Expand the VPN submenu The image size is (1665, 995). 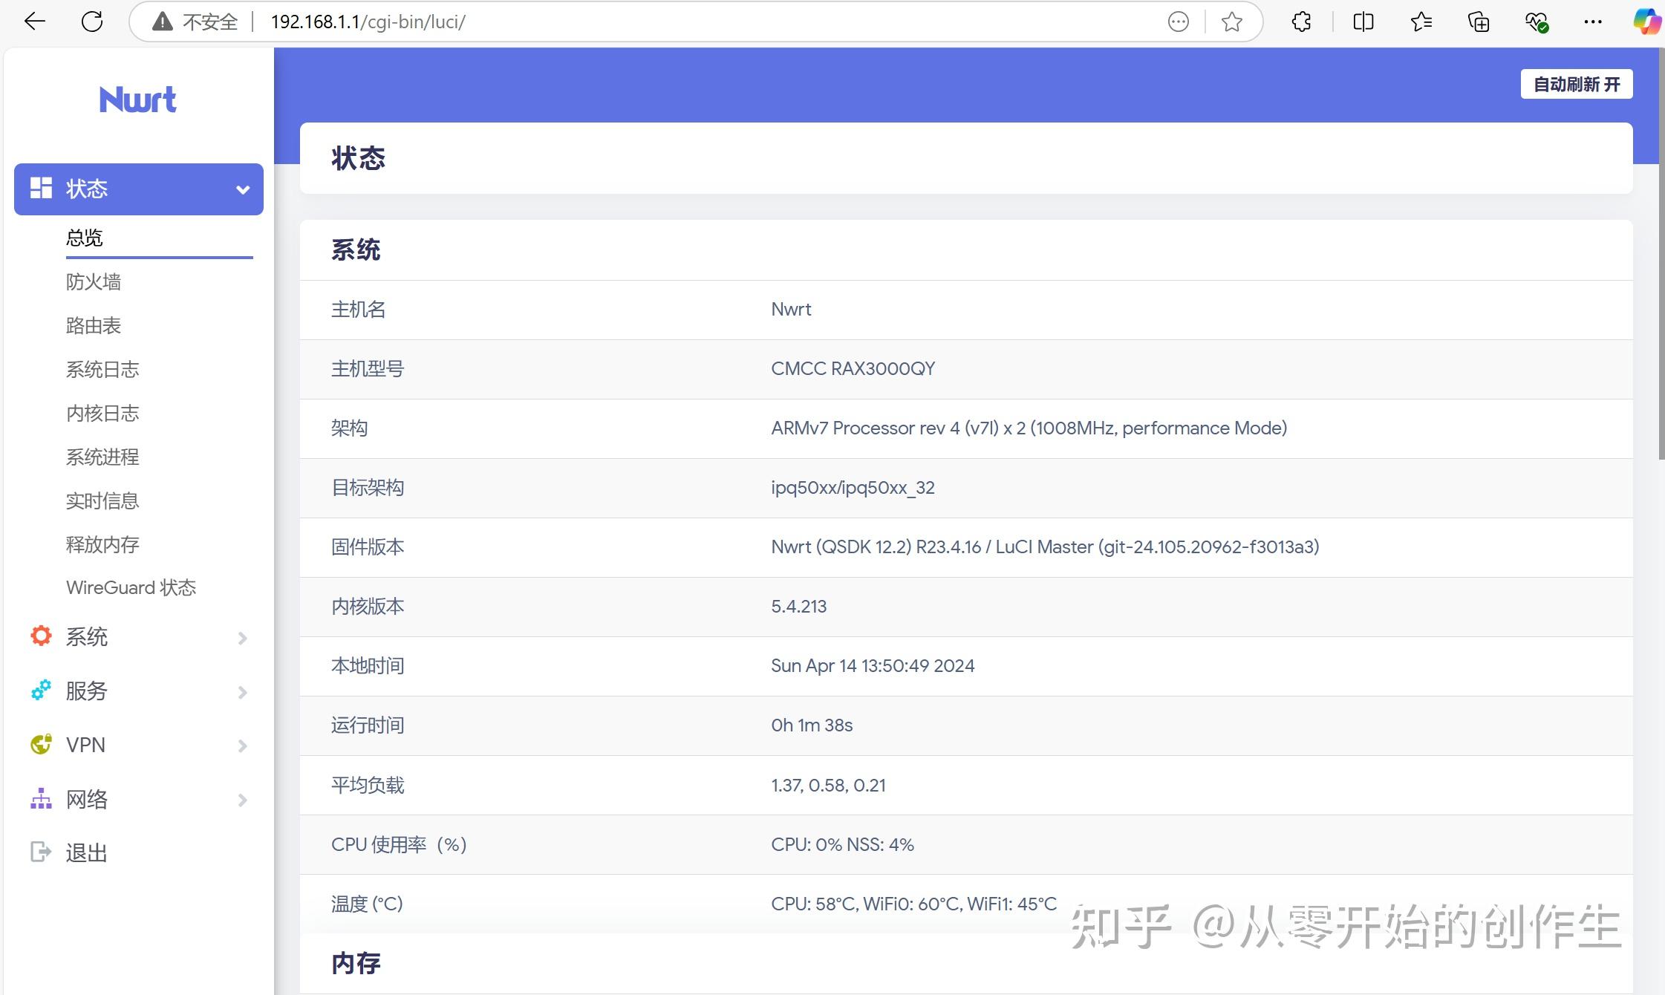click(242, 746)
